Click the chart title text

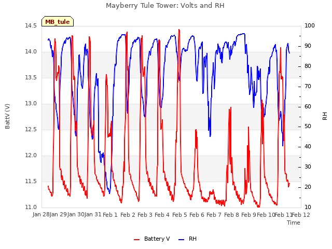tap(165, 6)
